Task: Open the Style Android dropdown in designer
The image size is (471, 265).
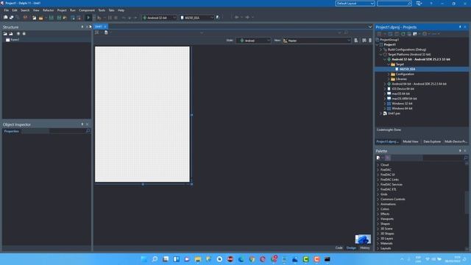Action: click(253, 40)
